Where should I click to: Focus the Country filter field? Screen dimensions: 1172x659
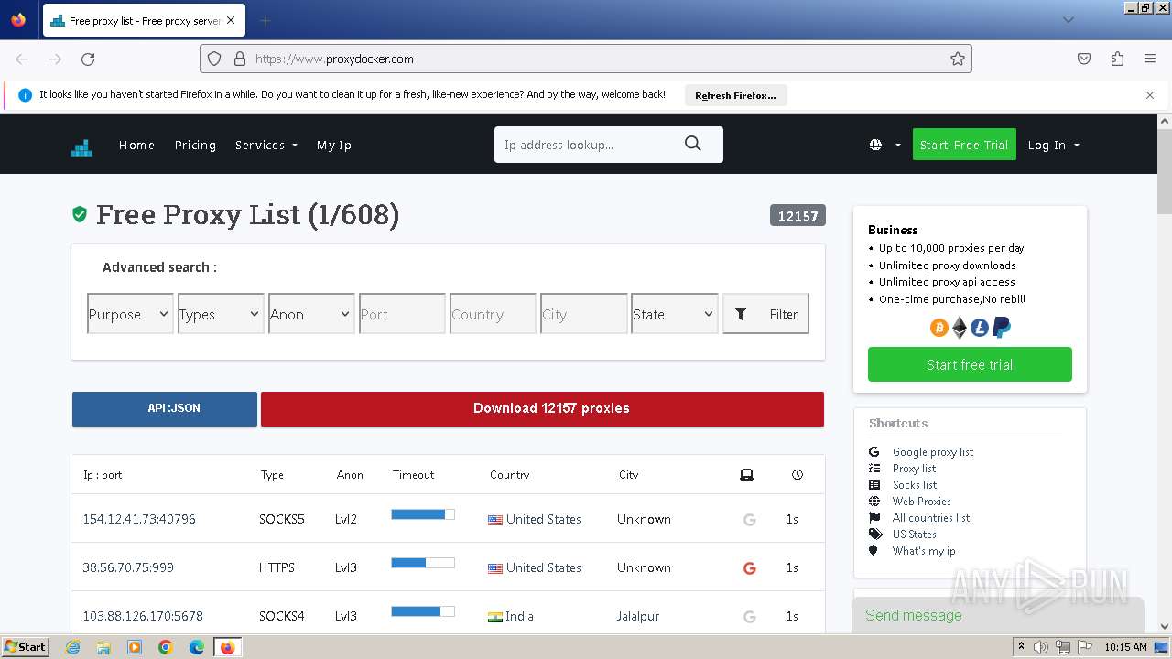click(493, 314)
